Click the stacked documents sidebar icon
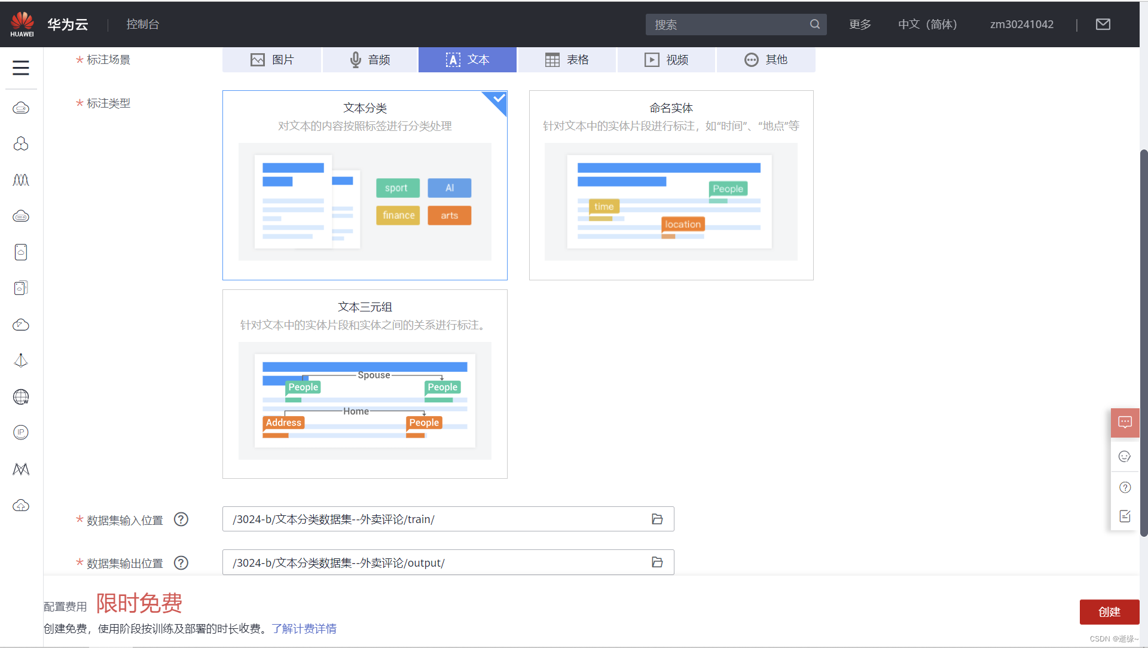Image resolution: width=1148 pixels, height=648 pixels. tap(21, 288)
